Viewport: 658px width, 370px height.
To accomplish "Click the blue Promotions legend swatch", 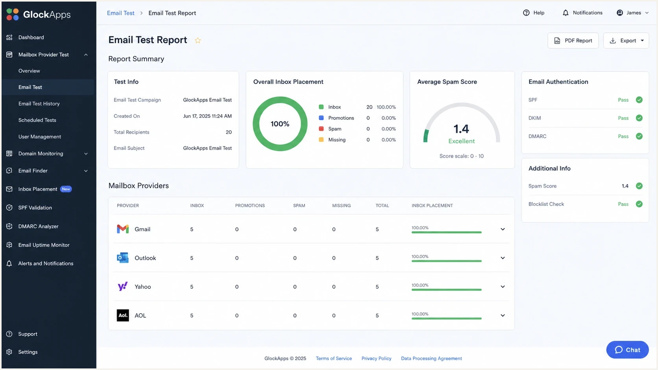I will pyautogui.click(x=321, y=118).
